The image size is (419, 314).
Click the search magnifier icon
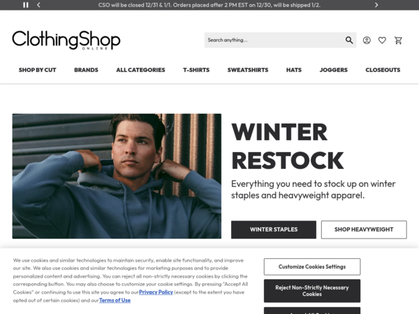point(349,40)
